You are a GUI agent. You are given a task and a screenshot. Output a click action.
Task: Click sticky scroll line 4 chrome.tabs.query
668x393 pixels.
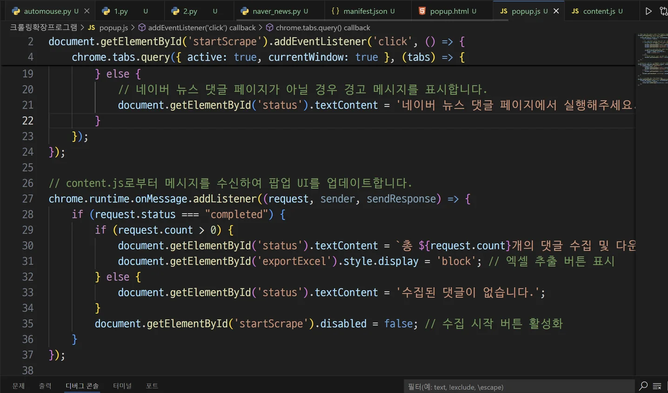coord(268,57)
